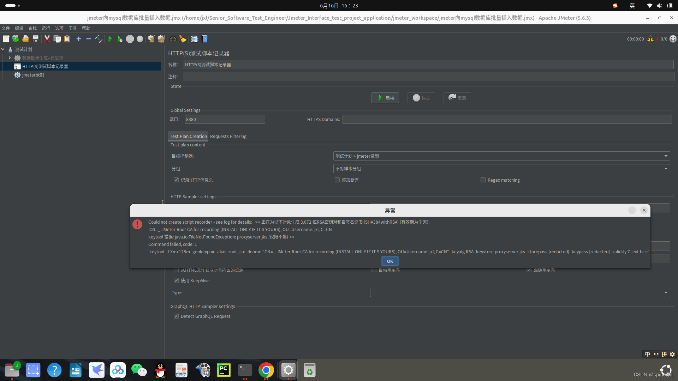Screen dimensions: 678x381
Task: Toggle the Detect GraphQL Request checkbox
Action: point(176,316)
